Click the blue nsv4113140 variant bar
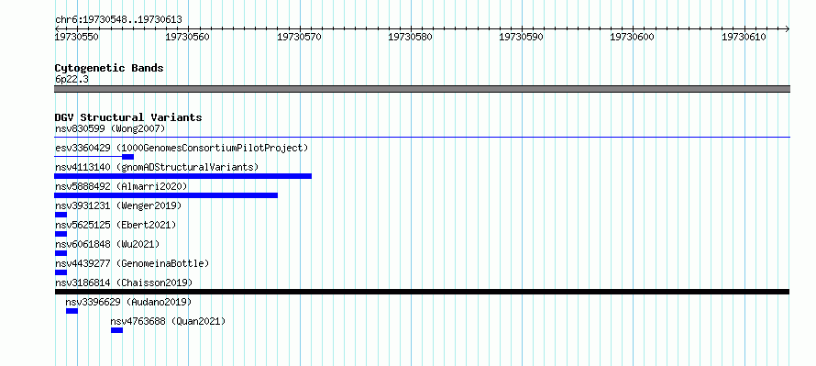The height and width of the screenshot is (366, 816). 182,176
